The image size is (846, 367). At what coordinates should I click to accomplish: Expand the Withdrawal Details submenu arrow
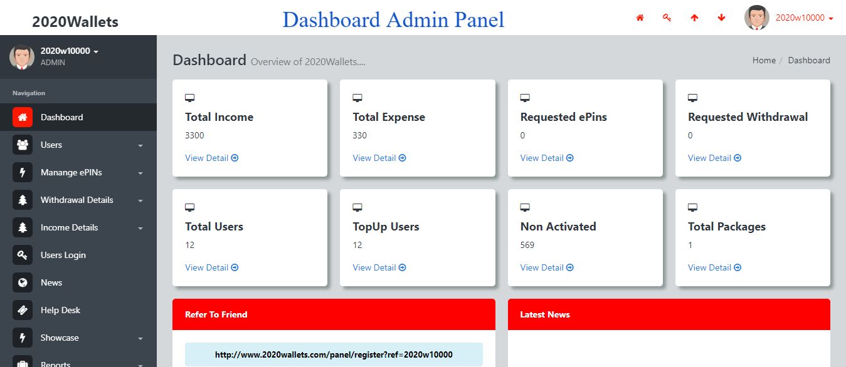coord(140,200)
